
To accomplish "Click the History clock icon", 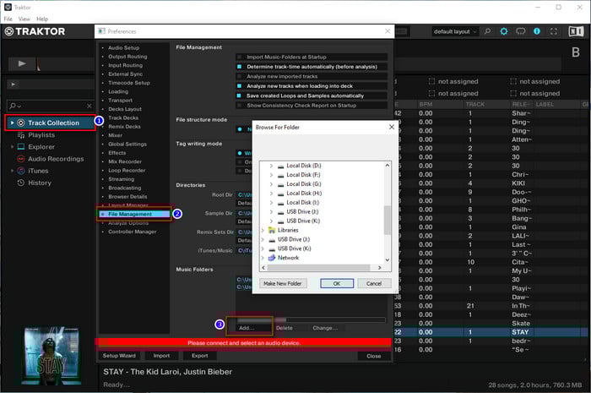I will click(21, 183).
